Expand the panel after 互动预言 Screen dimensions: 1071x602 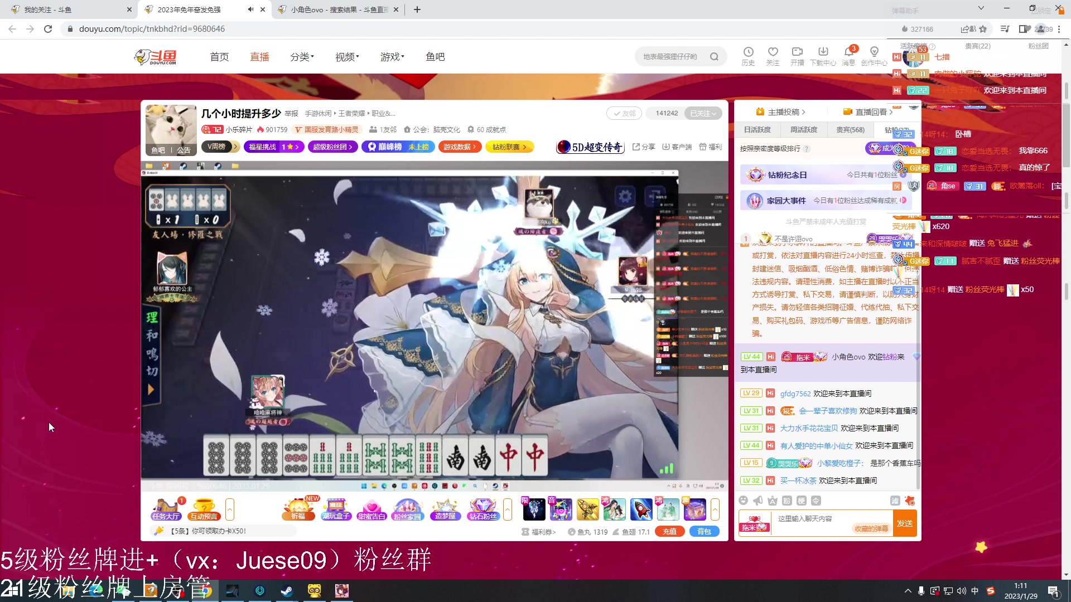pos(229,509)
